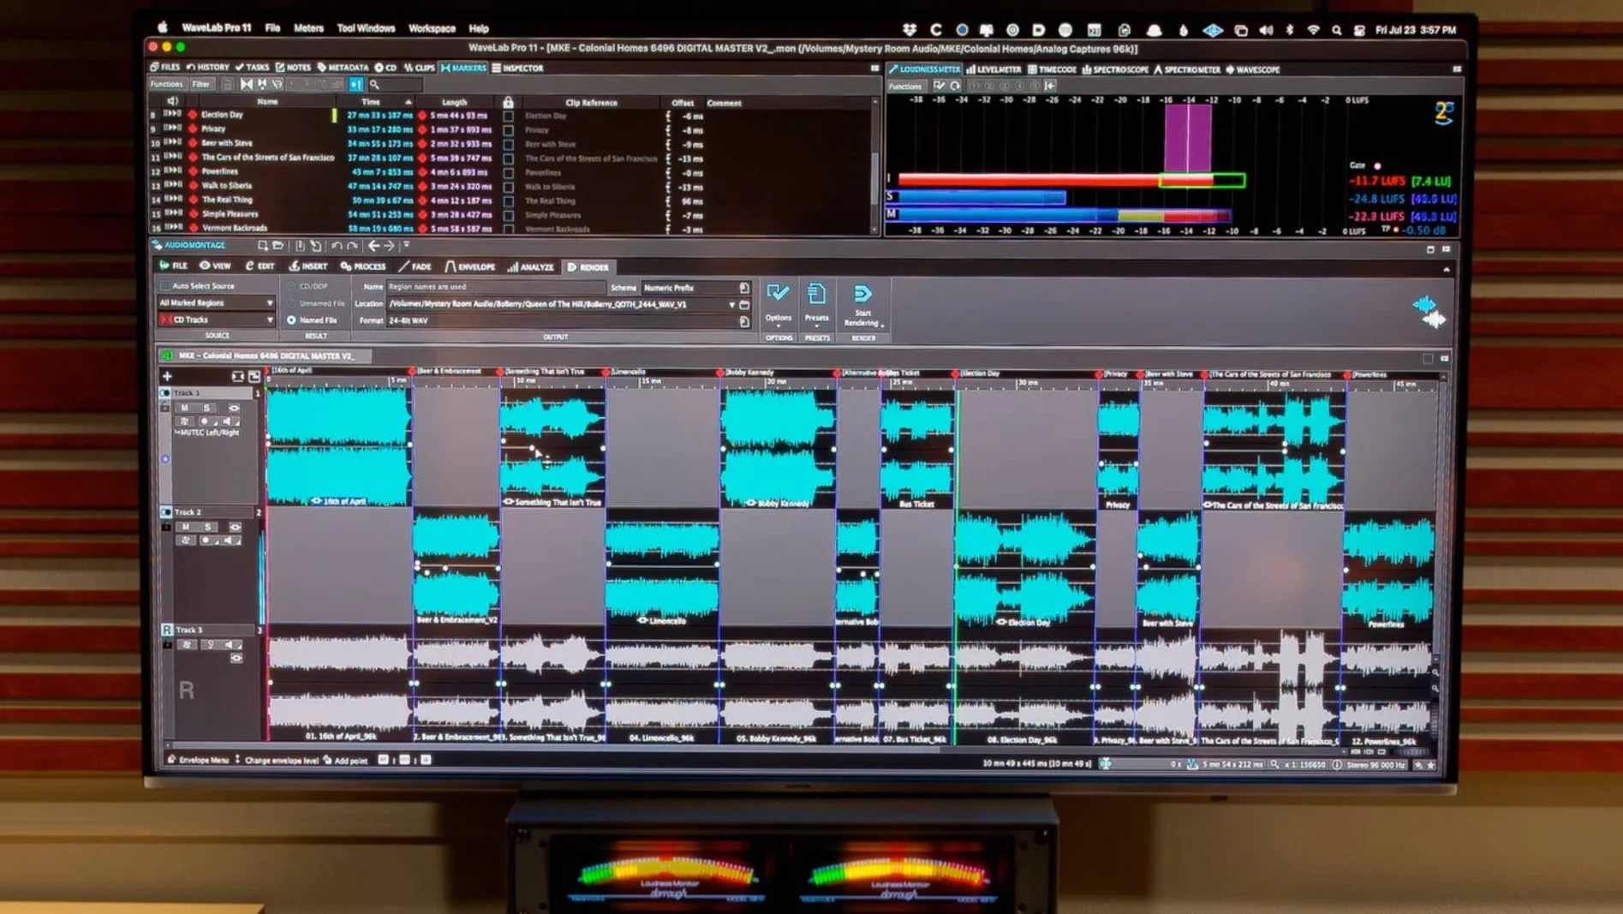The width and height of the screenshot is (1623, 914).
Task: Click the speaker column header in markers list
Action: 172,101
